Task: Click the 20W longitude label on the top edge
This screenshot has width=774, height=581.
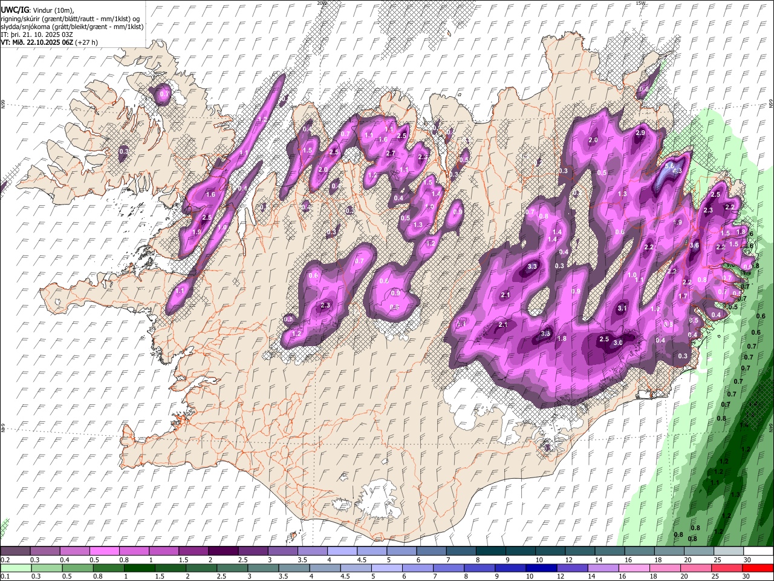Action: click(x=322, y=3)
